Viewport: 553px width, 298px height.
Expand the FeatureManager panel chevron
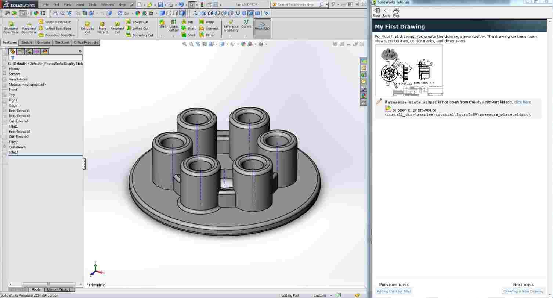(80, 51)
